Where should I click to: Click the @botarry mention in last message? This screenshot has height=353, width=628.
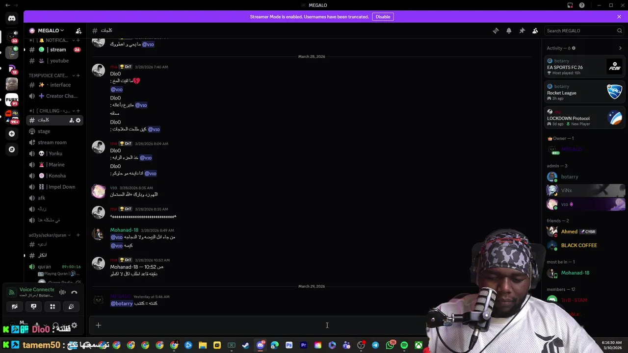pos(122,303)
